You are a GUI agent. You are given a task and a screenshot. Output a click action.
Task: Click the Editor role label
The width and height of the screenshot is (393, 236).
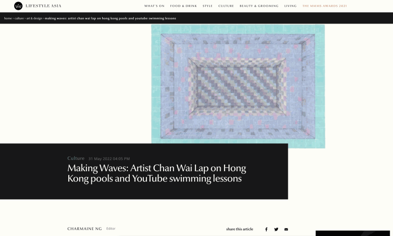tap(111, 229)
